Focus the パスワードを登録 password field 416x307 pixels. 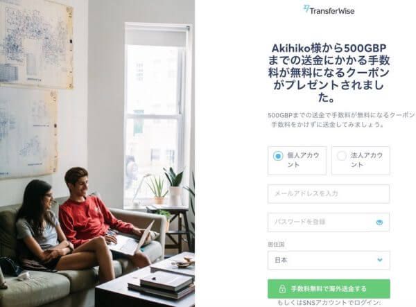(329, 222)
